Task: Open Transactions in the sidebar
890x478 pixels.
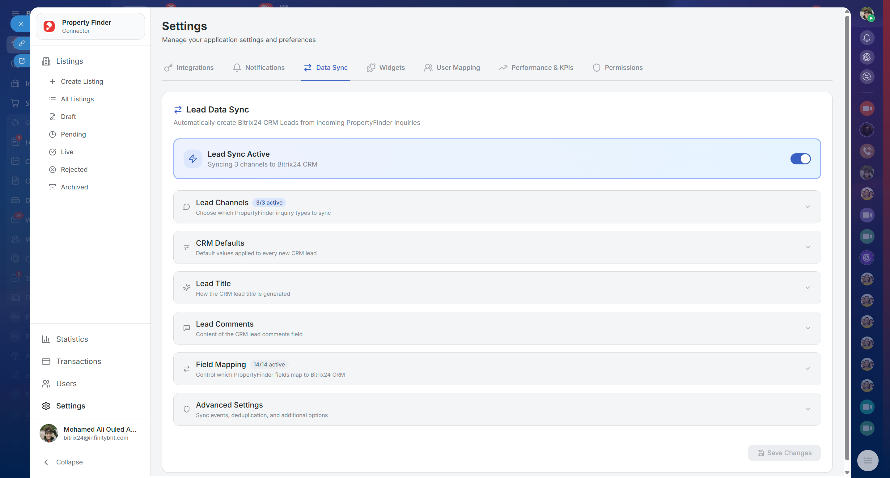Action: [78, 361]
